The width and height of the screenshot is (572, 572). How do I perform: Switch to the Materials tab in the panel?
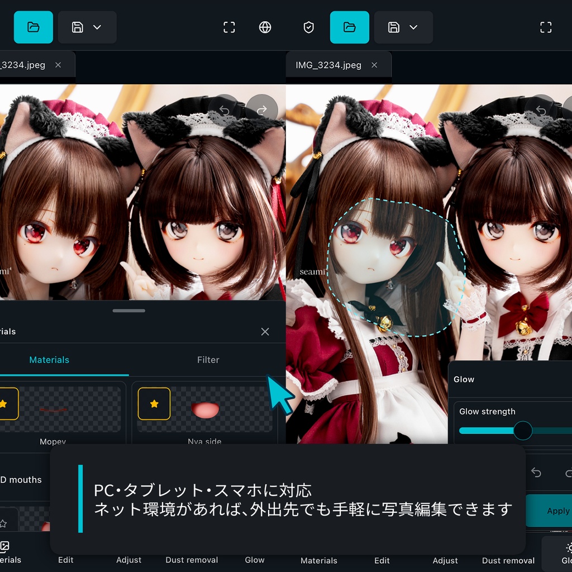49,360
